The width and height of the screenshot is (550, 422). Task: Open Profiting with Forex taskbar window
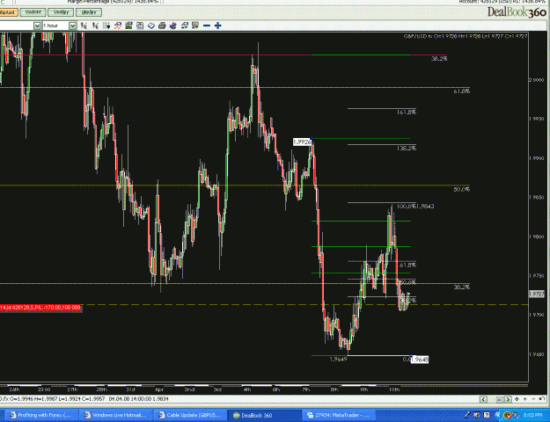tap(41, 415)
